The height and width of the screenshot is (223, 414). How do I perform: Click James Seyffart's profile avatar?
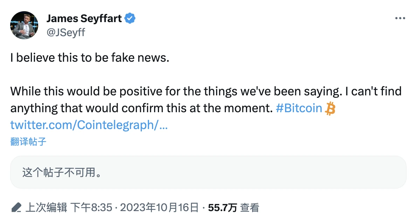point(24,25)
